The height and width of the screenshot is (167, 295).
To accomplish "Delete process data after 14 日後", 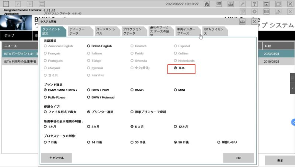I will coord(95,142).
